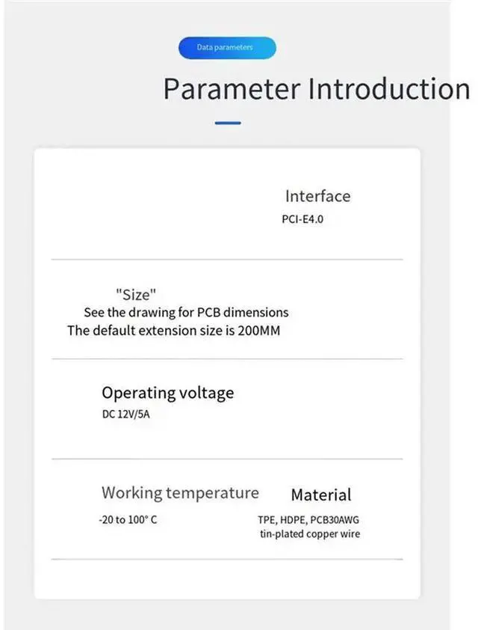The image size is (478, 630).
Task: Click the Operating voltage heading
Action: pyautogui.click(x=167, y=393)
